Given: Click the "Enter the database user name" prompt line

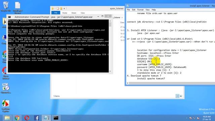Looking at the screenshot, I should coord(38,60).
